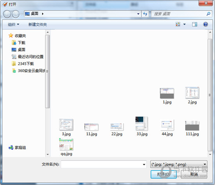This screenshot has width=215, height=185.
Task: Expand the address bar history dropdown
Action: 138,14
